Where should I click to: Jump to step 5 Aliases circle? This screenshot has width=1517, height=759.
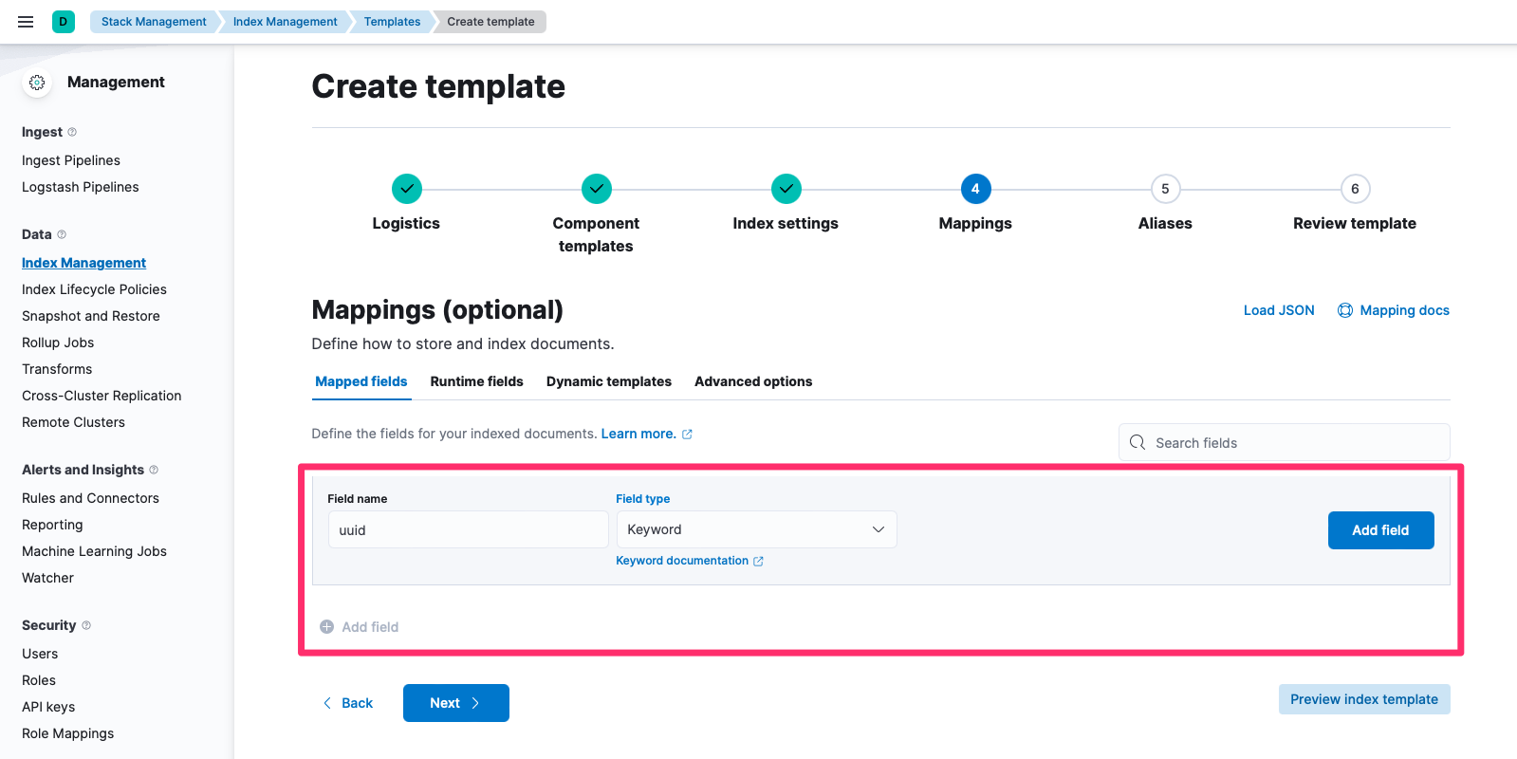[1165, 189]
